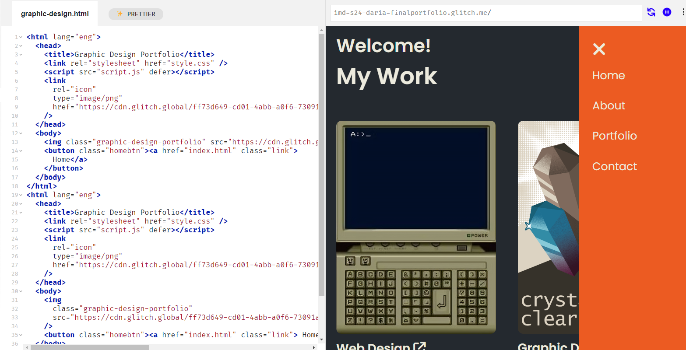Click class="graphic-design-portfolio" on line 32

pos(123,309)
